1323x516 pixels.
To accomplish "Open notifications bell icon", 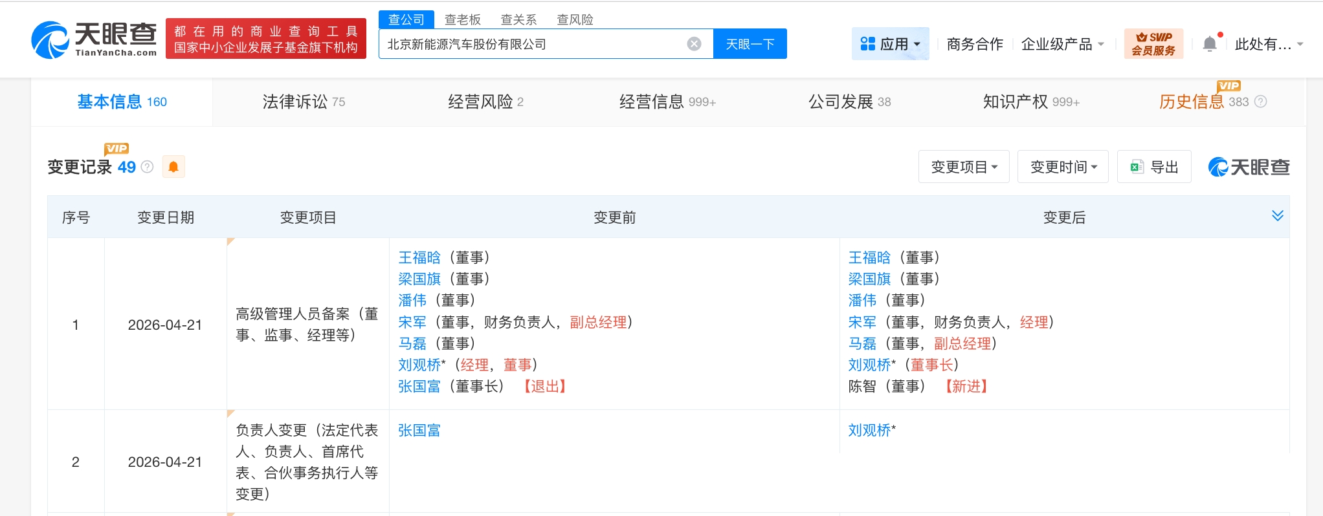I will pyautogui.click(x=1209, y=44).
